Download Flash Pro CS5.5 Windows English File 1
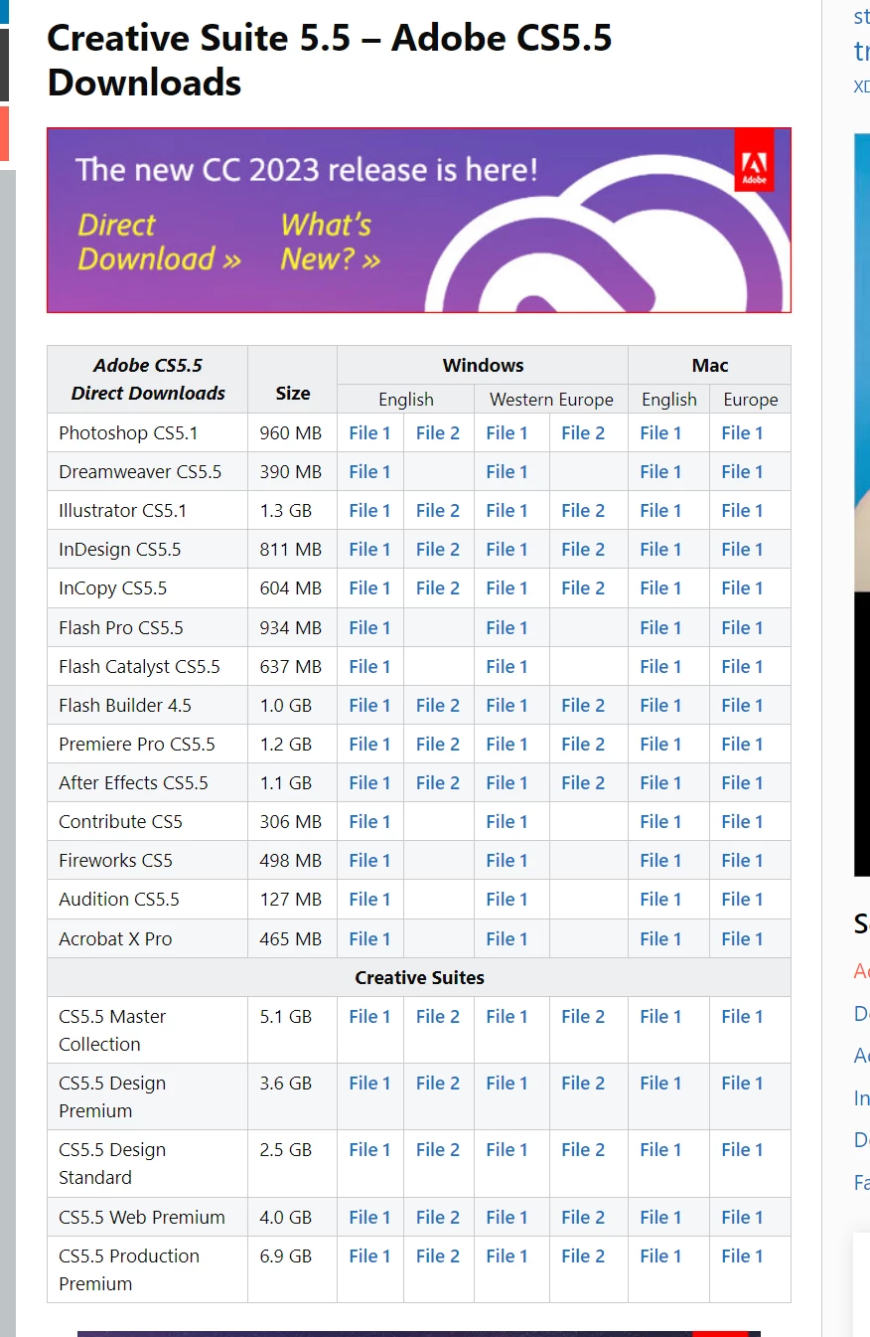 point(369,627)
